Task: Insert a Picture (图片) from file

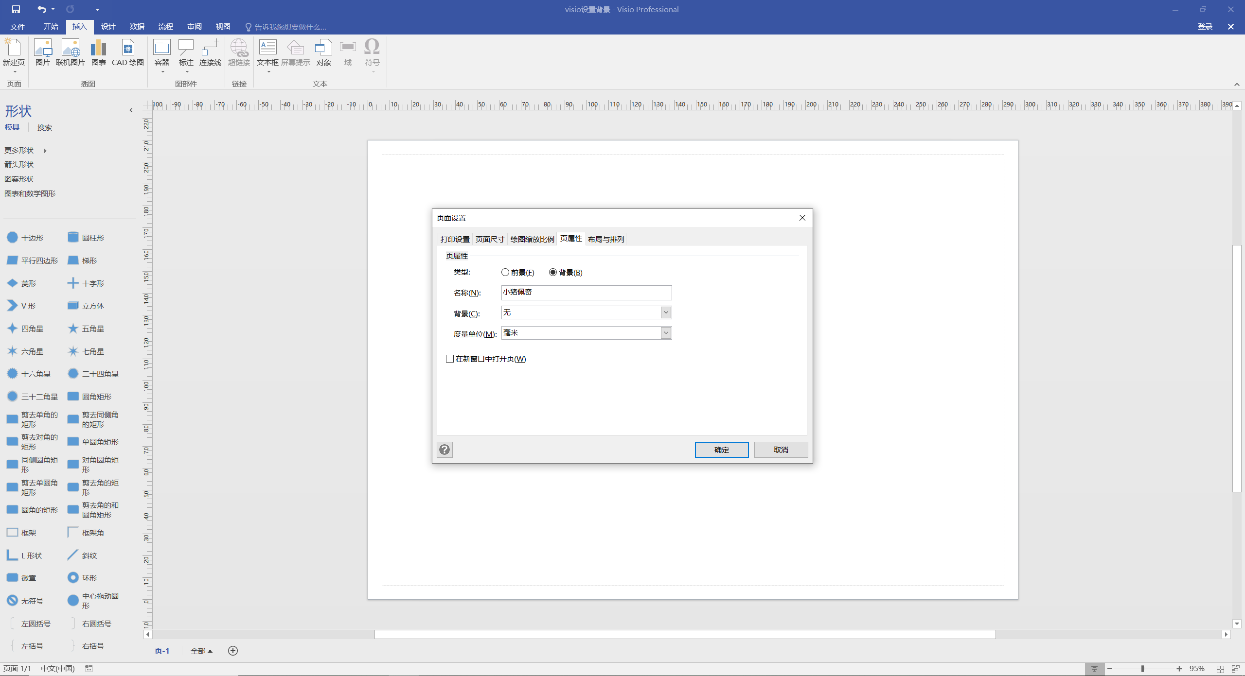Action: point(43,53)
